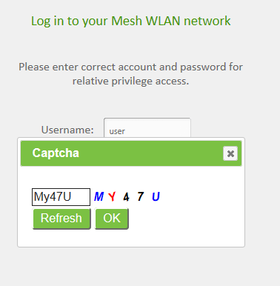This screenshot has width=280, height=286.
Task: Focus the captcha code input containing My47U
Action: (61, 197)
